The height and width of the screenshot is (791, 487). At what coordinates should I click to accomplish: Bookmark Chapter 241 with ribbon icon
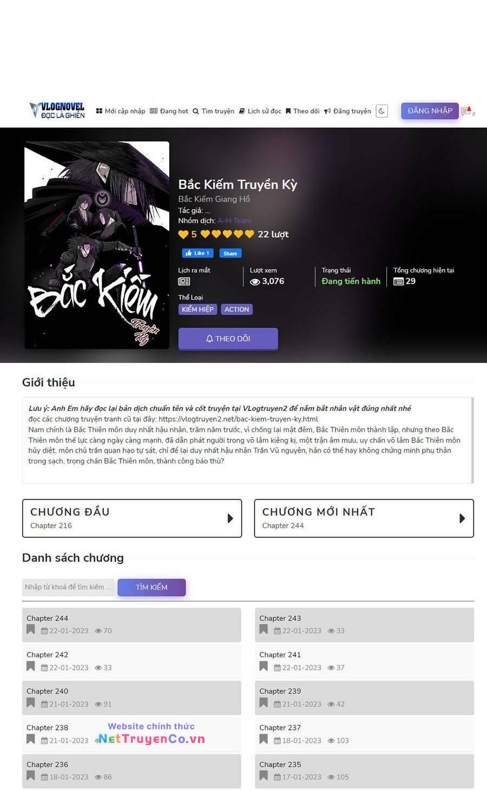264,666
